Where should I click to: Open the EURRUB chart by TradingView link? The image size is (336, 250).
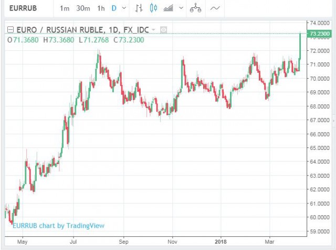58,225
